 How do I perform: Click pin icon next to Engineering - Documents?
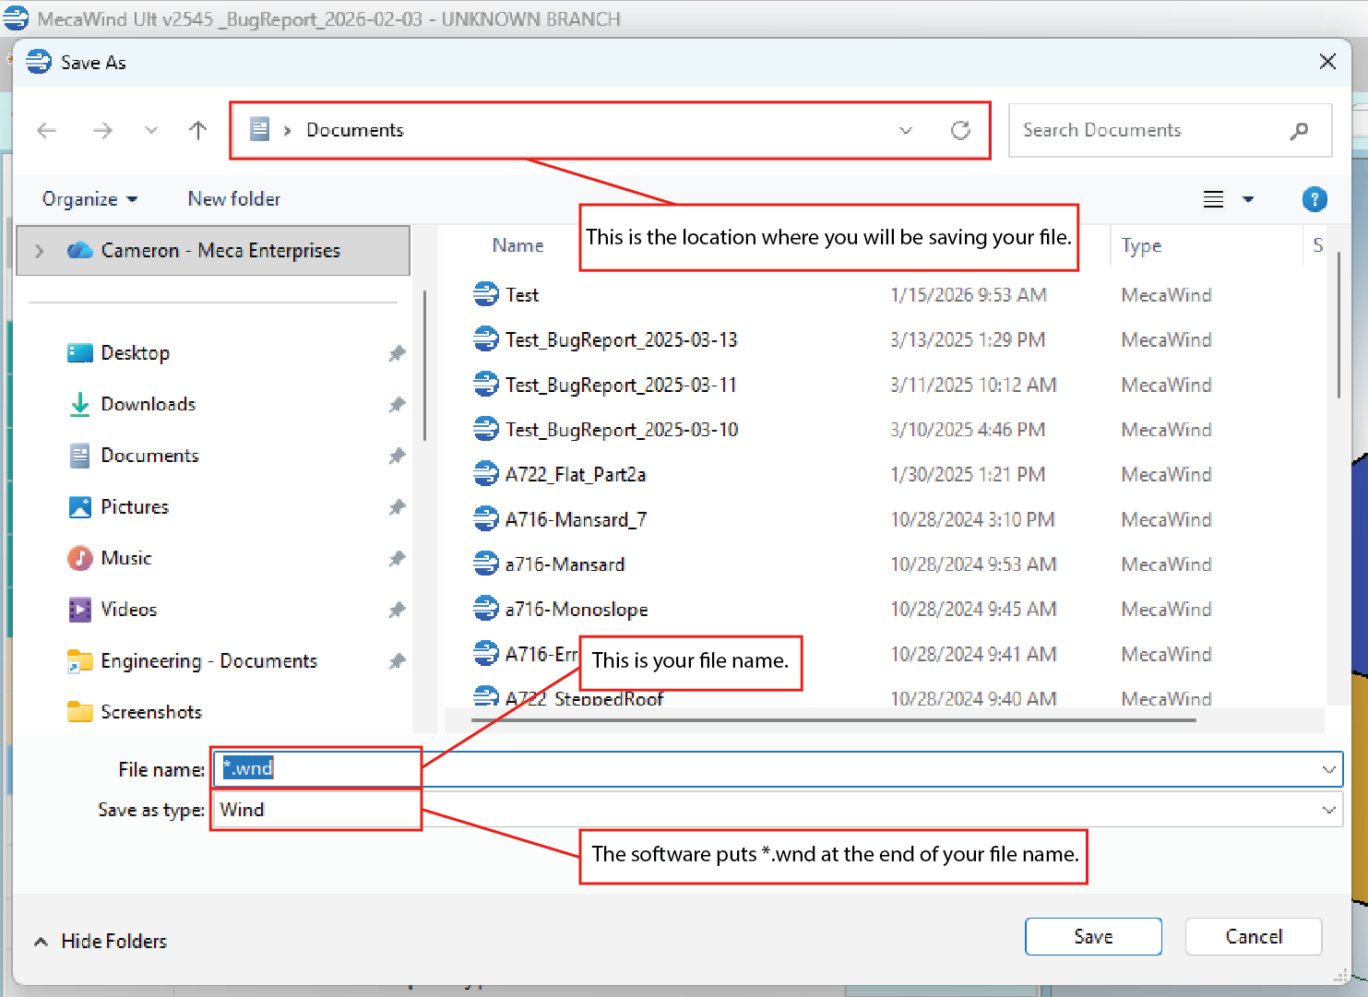coord(397,661)
